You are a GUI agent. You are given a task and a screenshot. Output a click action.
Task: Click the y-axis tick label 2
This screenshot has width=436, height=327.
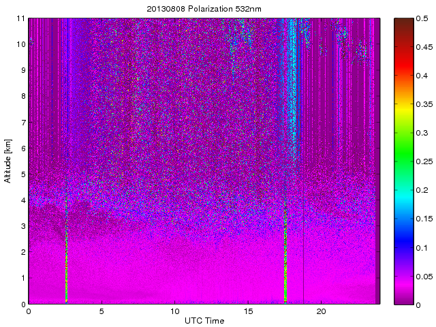(x=23, y=252)
